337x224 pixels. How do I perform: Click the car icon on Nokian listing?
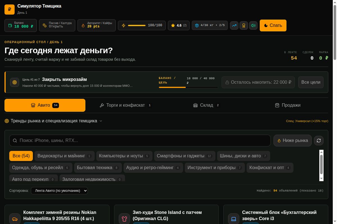coord(15,219)
